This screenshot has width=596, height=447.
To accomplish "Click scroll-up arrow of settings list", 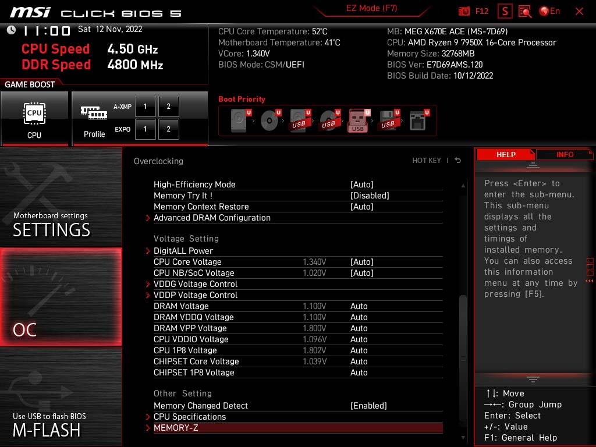I will tap(463, 186).
